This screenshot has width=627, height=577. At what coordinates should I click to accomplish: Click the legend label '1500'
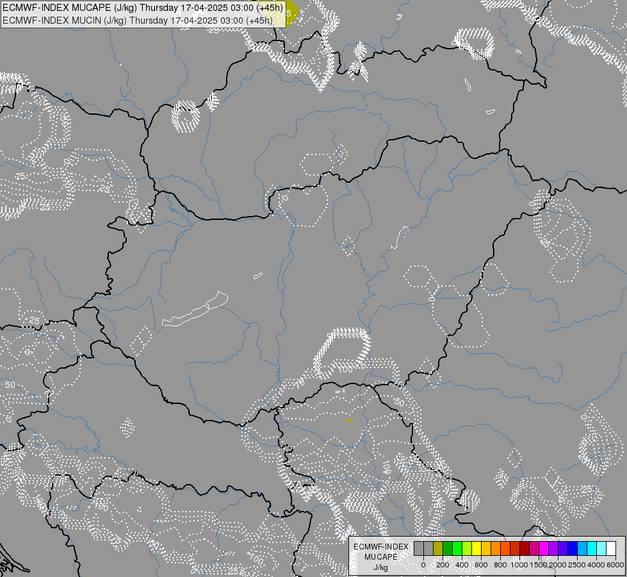539,565
